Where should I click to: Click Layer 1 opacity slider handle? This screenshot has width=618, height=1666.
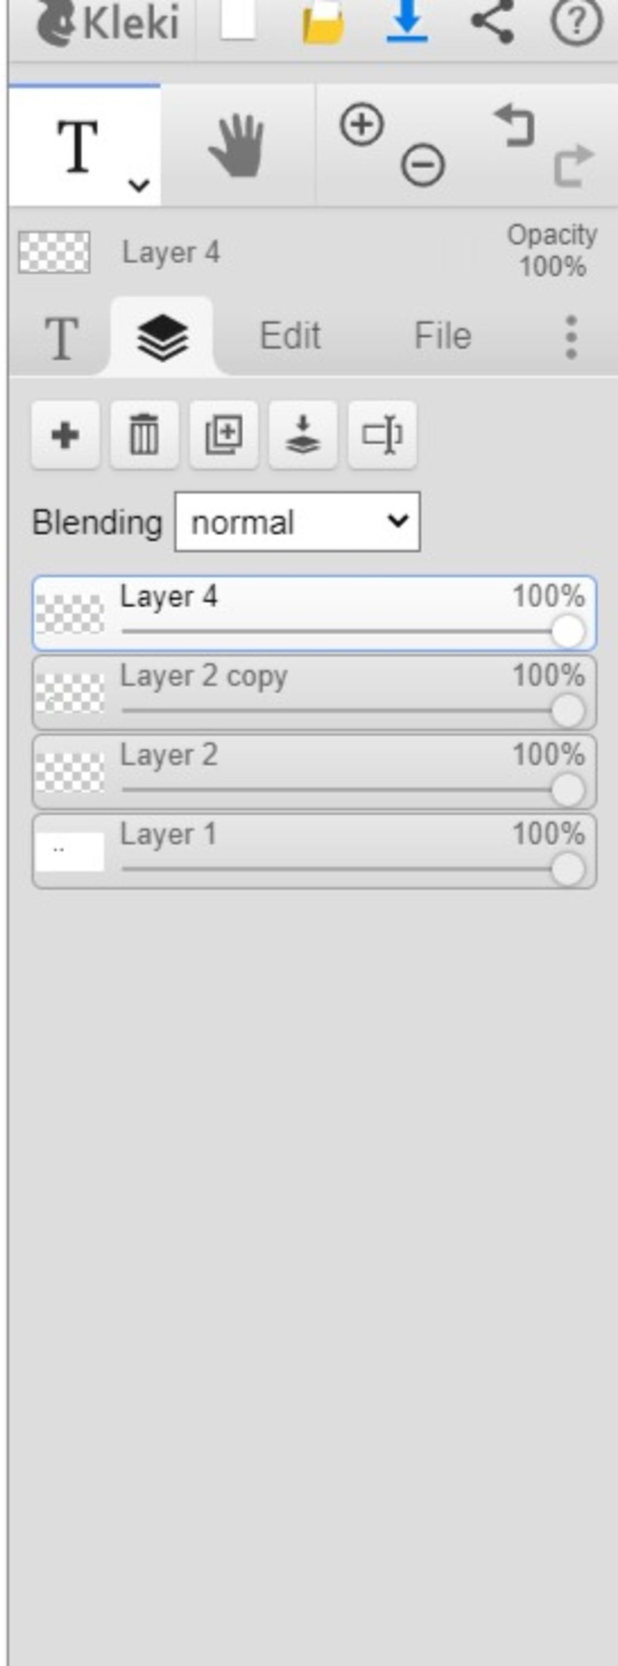[568, 870]
